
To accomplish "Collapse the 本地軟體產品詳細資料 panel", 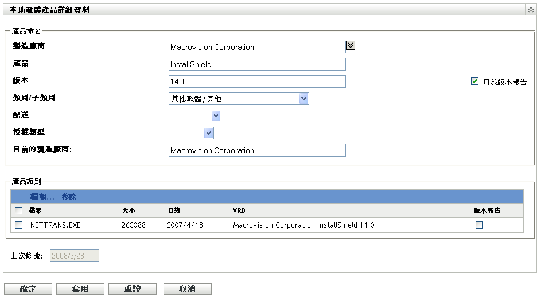I will tap(531, 10).
